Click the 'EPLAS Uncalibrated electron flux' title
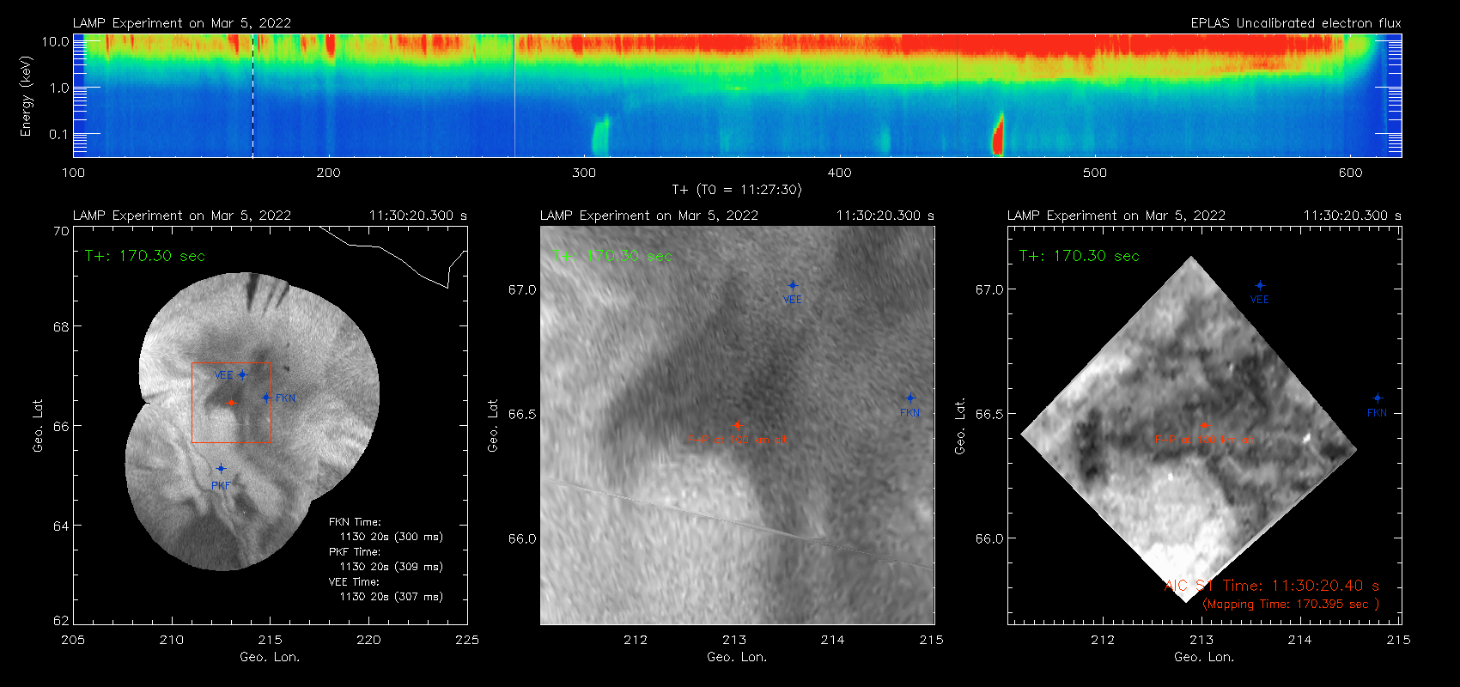 pyautogui.click(x=1296, y=23)
